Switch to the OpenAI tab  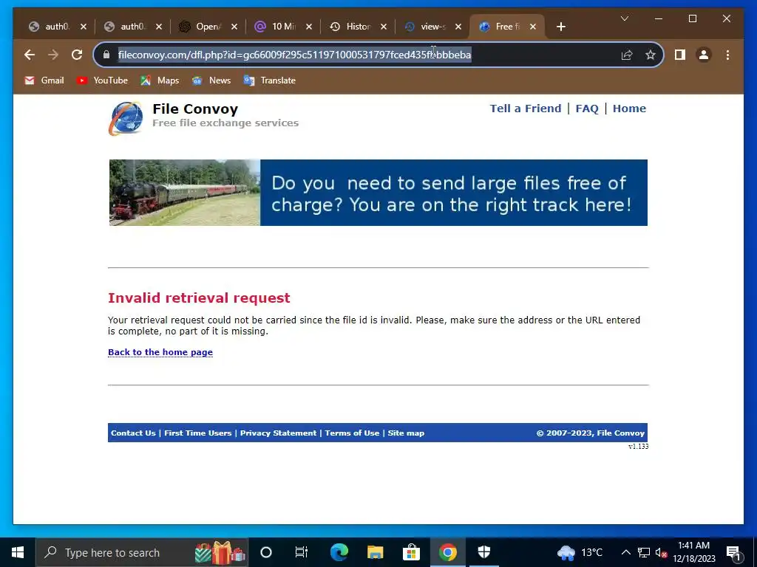click(x=203, y=27)
